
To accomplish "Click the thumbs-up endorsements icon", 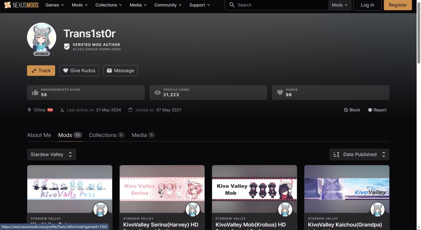I will [x=35, y=93].
